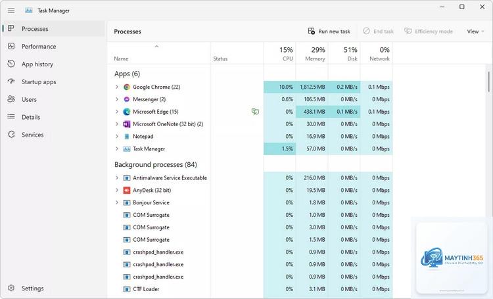Sort by the Status column header

(237, 53)
